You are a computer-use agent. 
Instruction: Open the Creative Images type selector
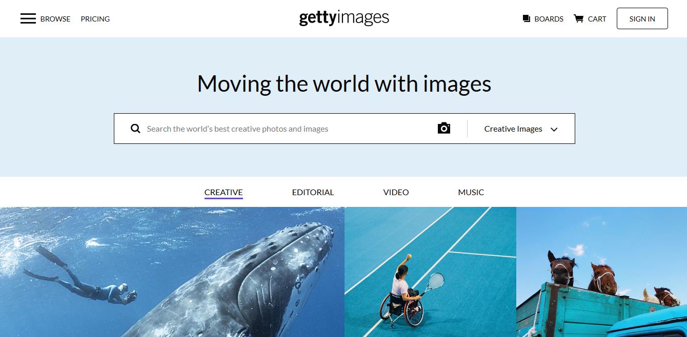coord(521,129)
